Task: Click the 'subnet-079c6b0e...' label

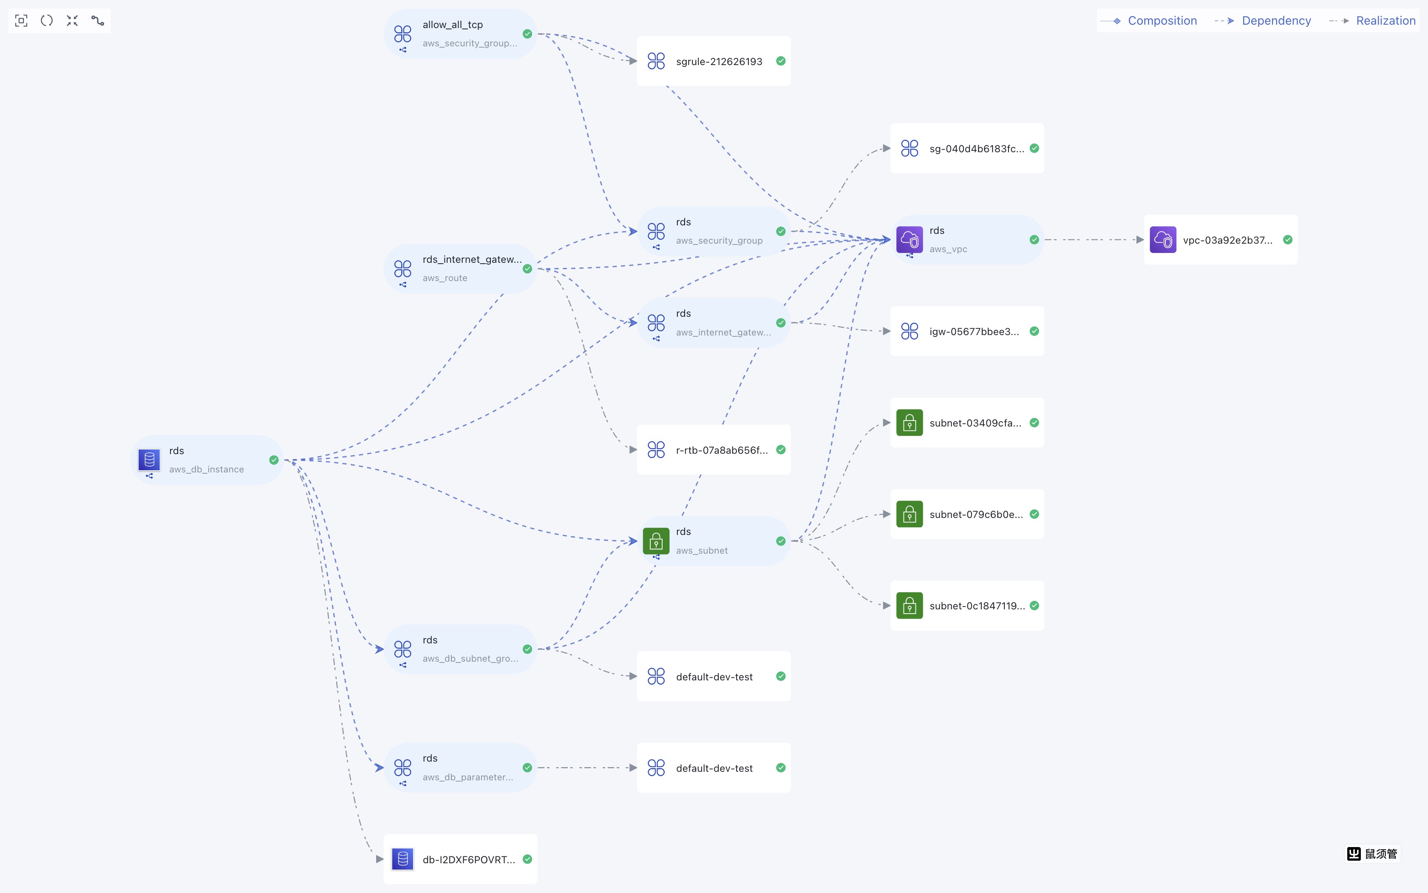Action: pyautogui.click(x=976, y=515)
